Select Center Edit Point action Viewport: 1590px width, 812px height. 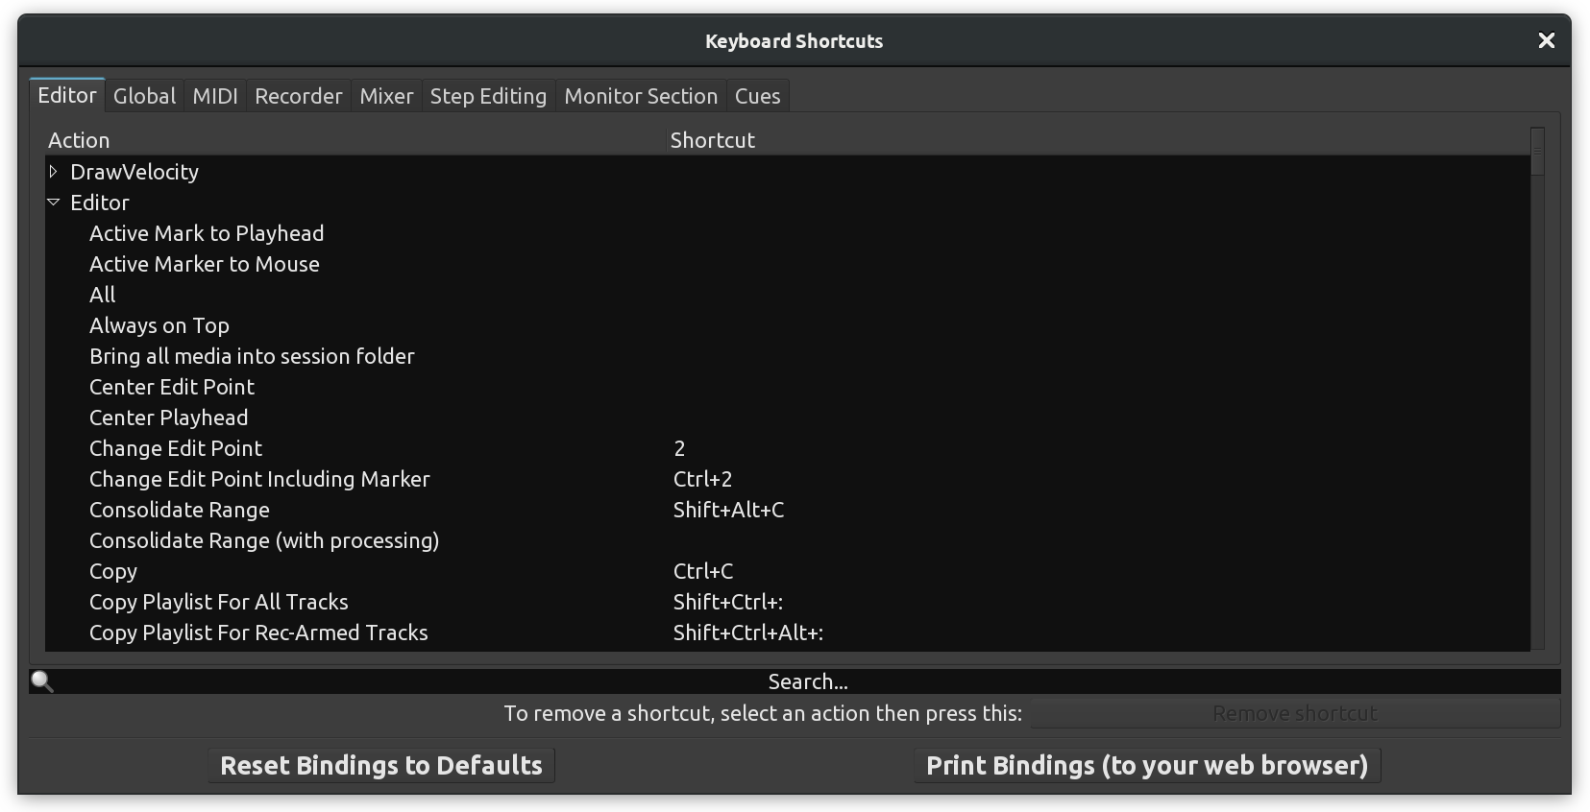[788, 387]
